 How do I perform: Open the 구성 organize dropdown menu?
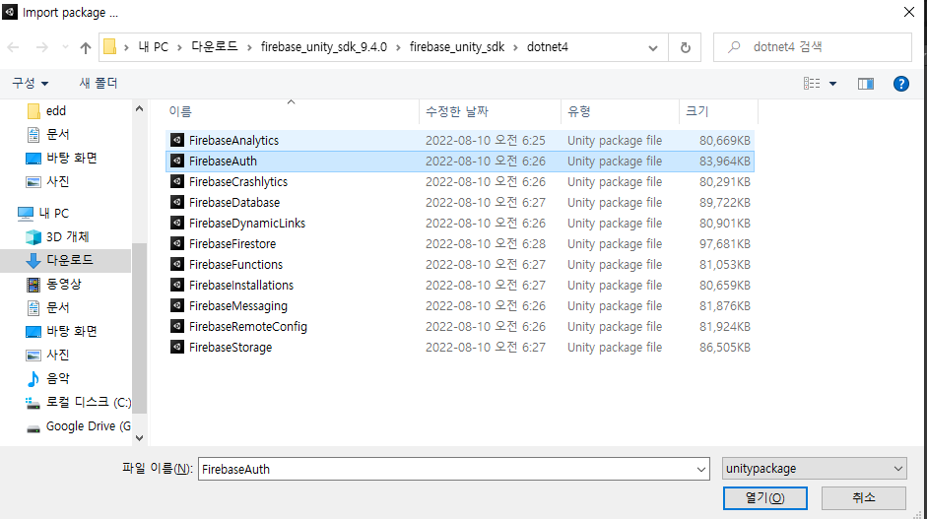point(31,84)
